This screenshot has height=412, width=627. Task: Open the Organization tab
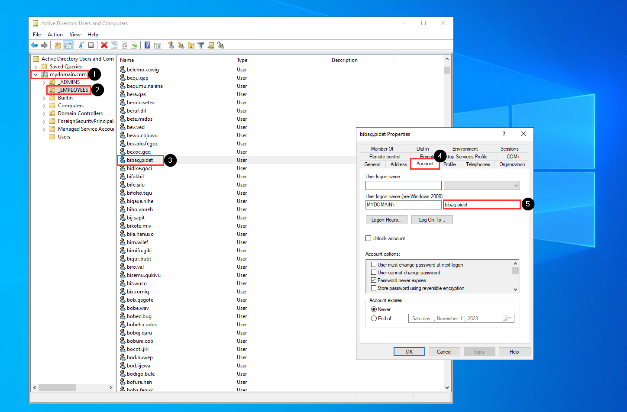pyautogui.click(x=512, y=164)
